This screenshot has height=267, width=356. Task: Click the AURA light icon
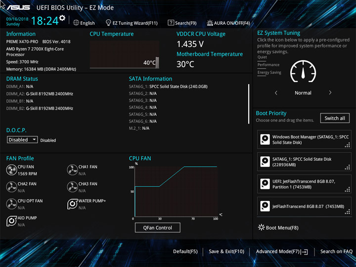pyautogui.click(x=210, y=23)
